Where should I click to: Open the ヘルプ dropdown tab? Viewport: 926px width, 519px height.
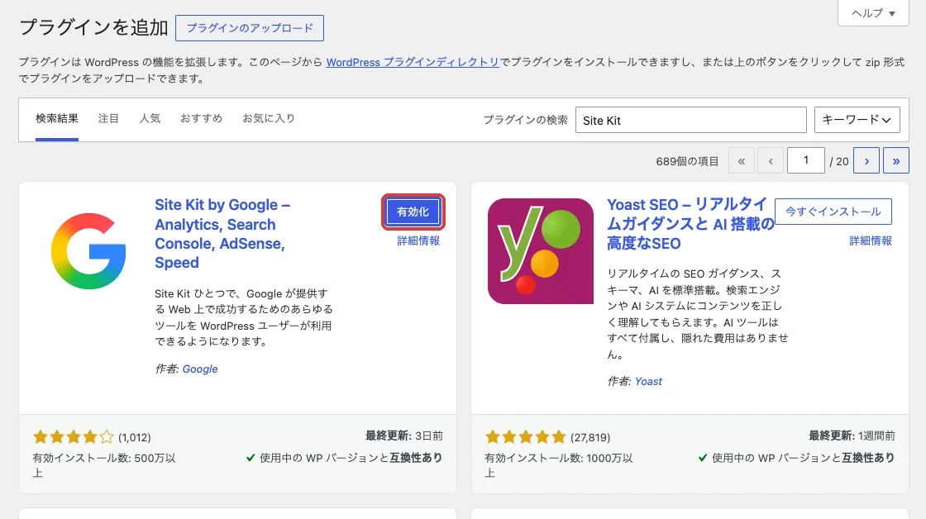click(873, 13)
